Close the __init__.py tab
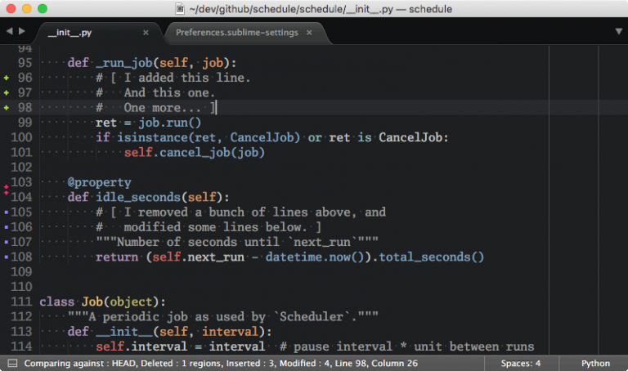 (146, 33)
